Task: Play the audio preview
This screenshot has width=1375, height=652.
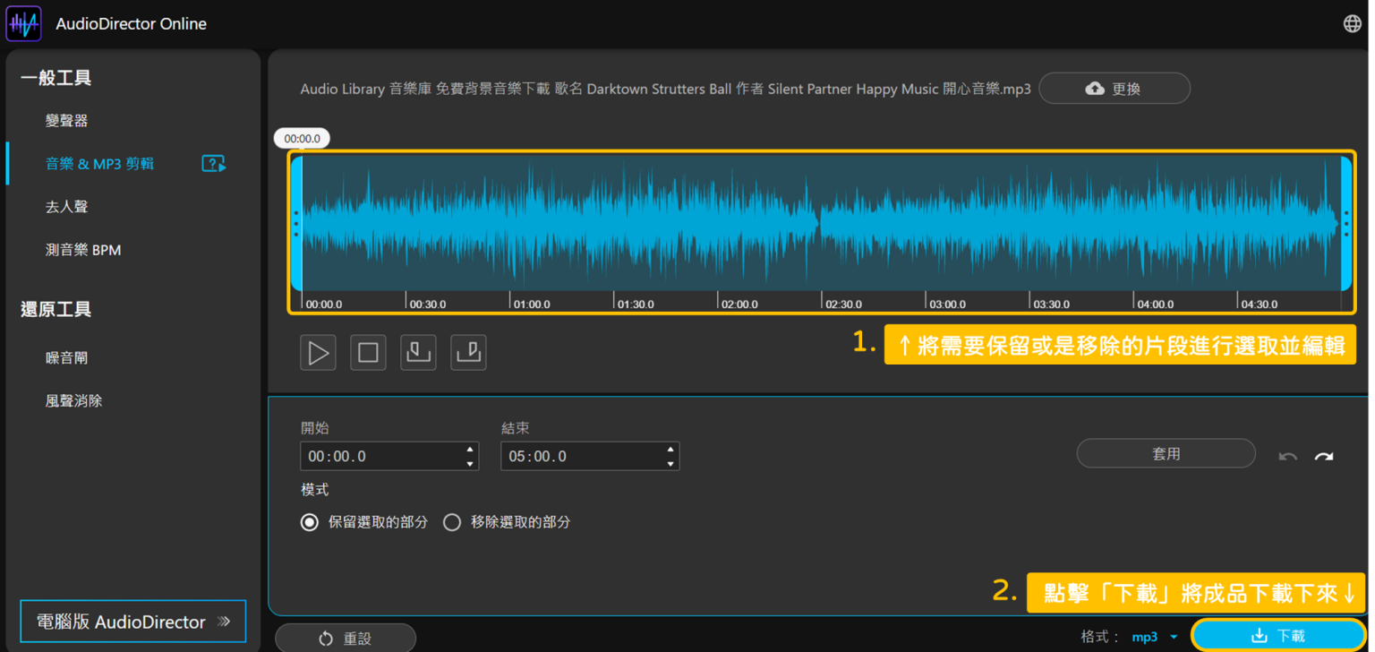Action: point(318,352)
